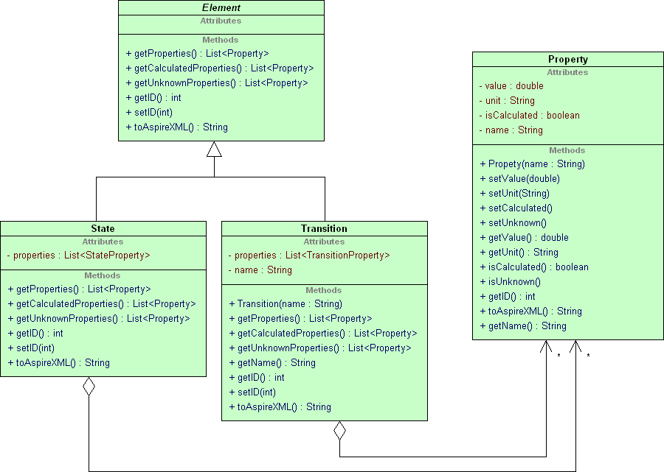Select 'properties : List<TransitionProperty>' attribute in Transition
The width and height of the screenshot is (664, 472).
tap(309, 256)
